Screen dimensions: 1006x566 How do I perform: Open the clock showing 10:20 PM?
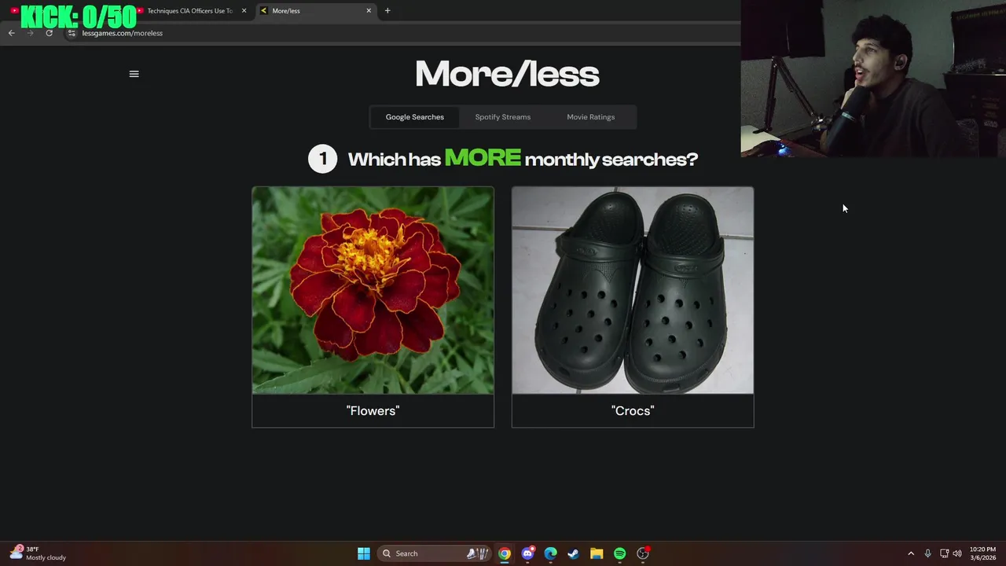pyautogui.click(x=982, y=553)
